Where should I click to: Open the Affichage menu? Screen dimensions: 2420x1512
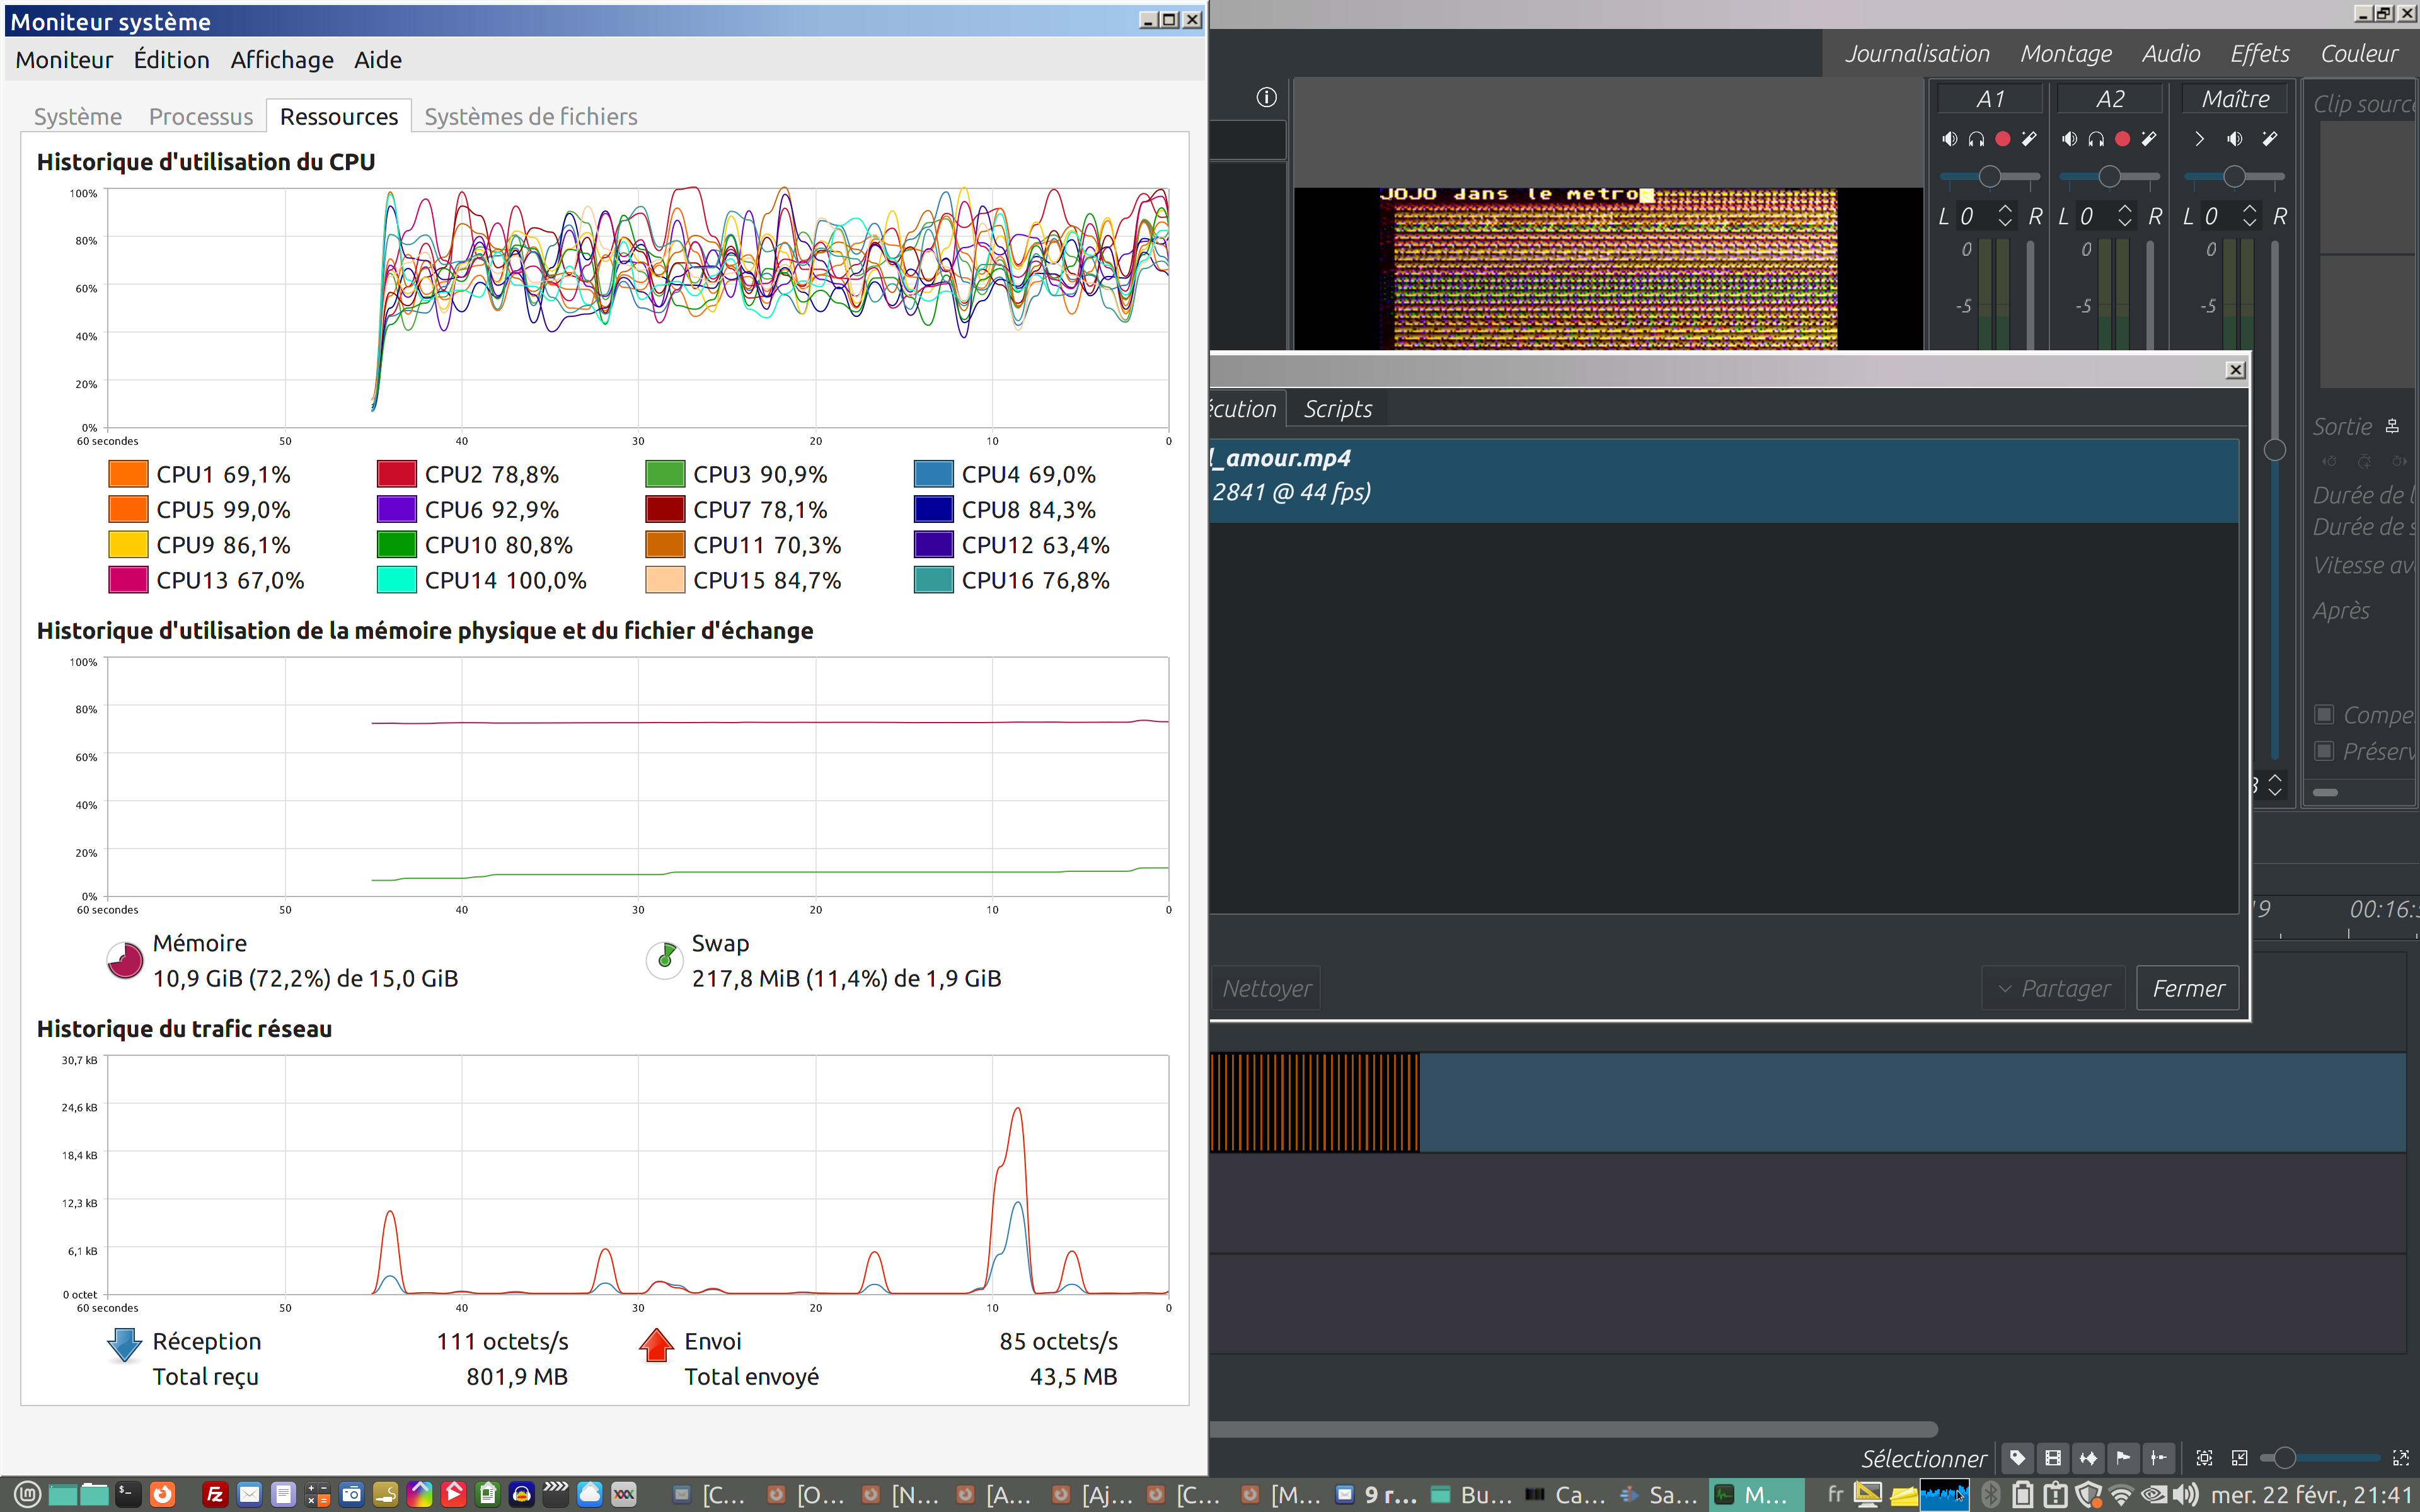click(x=282, y=60)
